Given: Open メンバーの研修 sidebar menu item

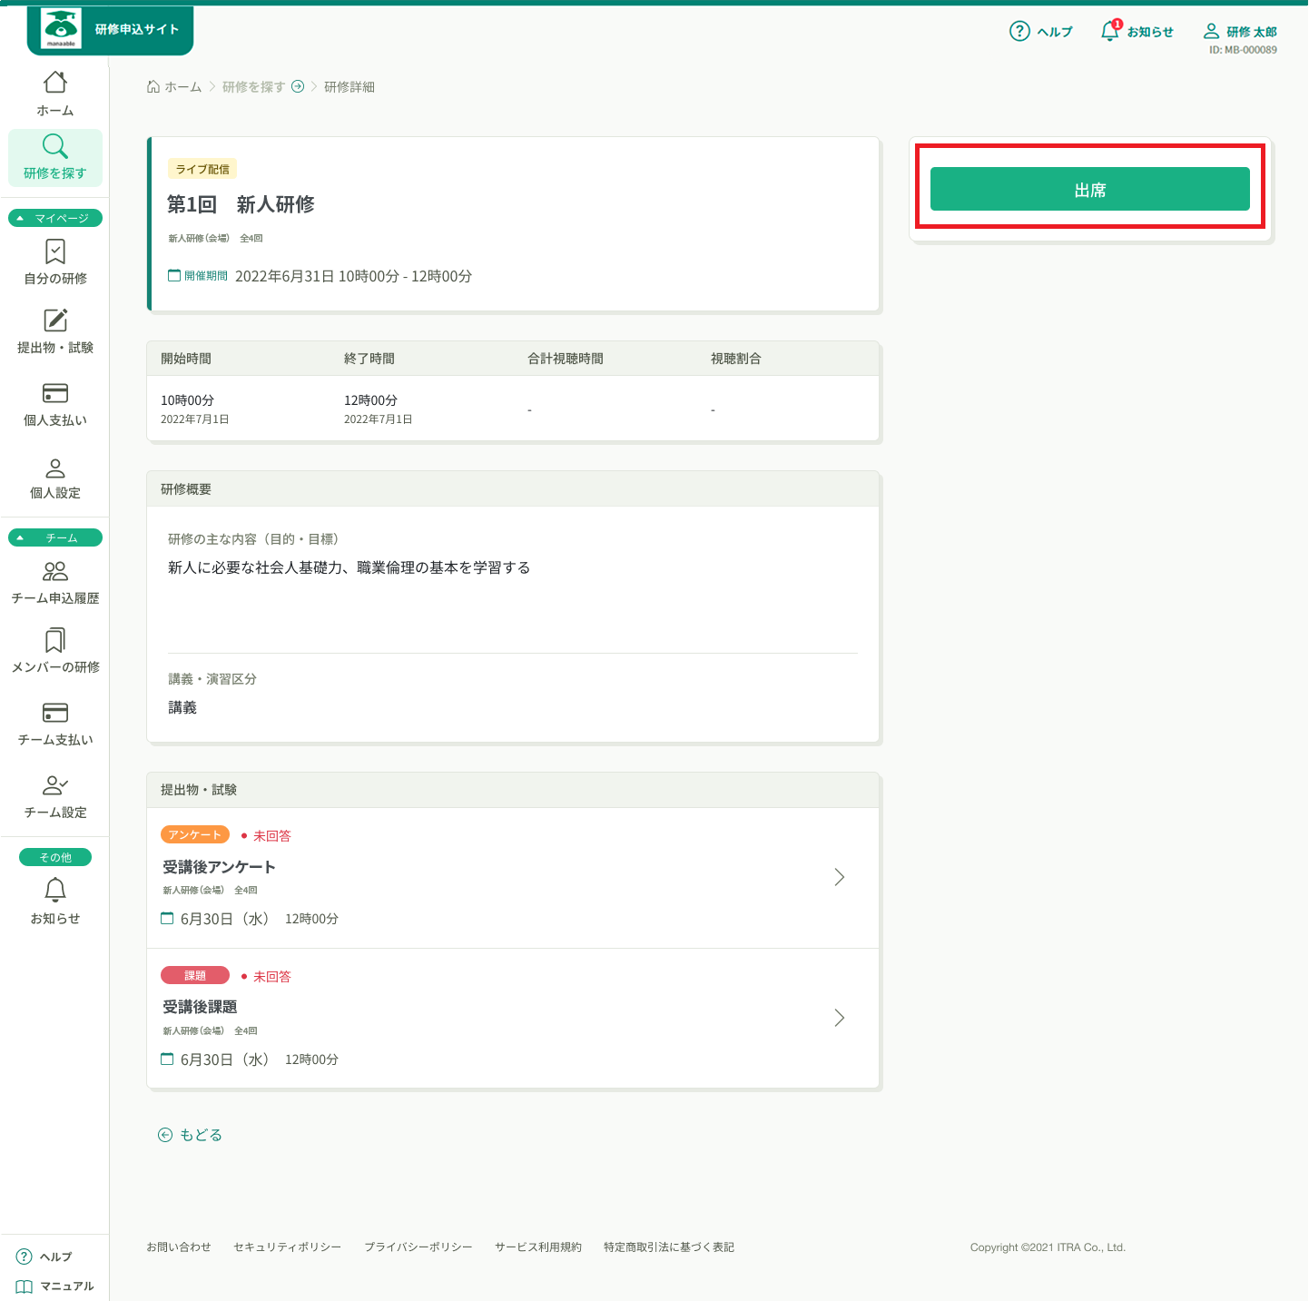Looking at the screenshot, I should [55, 651].
